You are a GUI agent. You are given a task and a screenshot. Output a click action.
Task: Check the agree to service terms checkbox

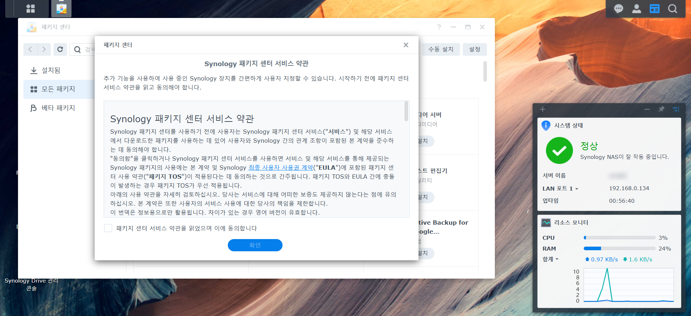pyautogui.click(x=108, y=228)
